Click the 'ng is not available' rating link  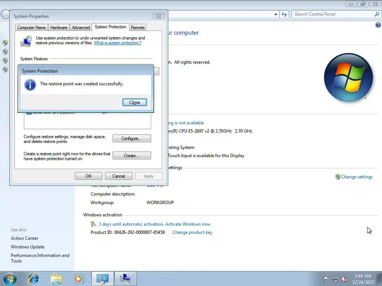tap(186, 123)
